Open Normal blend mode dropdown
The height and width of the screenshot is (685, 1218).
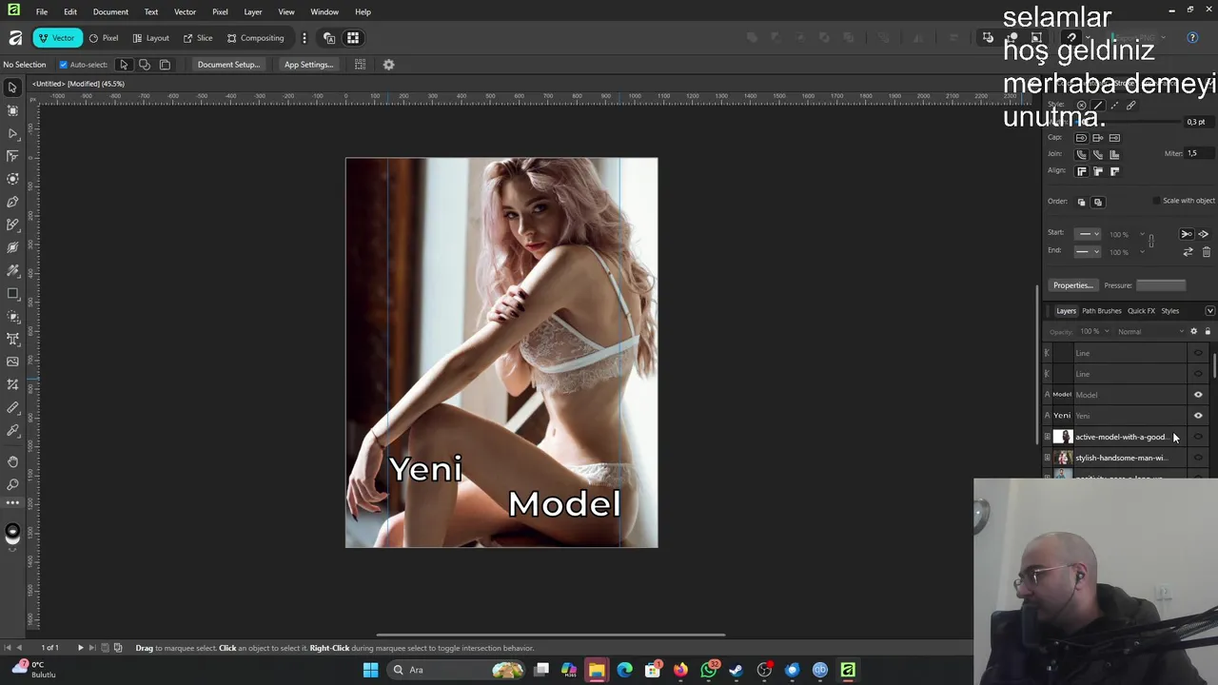pos(1151,331)
